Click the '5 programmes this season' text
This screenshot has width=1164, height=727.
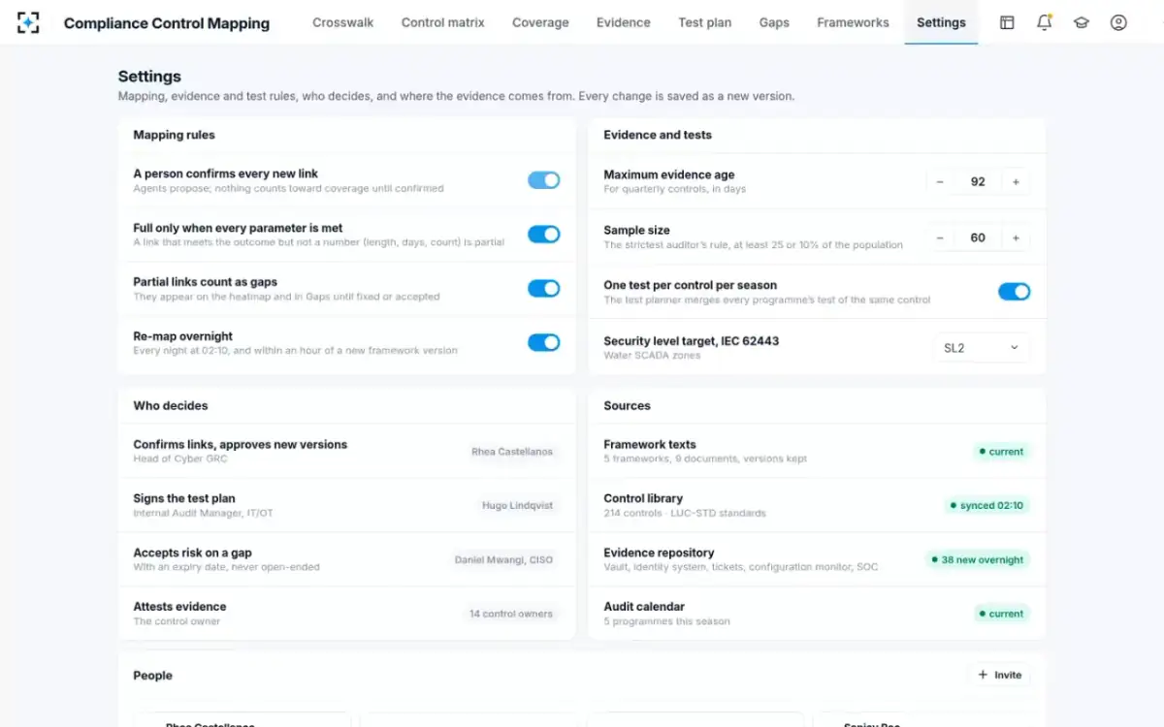666,621
